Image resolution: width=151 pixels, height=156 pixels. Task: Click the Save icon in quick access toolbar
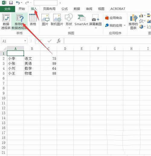[x=11, y=3]
